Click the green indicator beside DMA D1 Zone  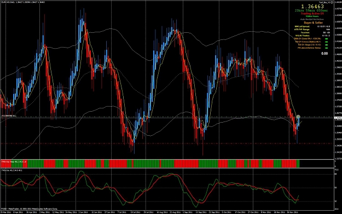click(x=327, y=39)
